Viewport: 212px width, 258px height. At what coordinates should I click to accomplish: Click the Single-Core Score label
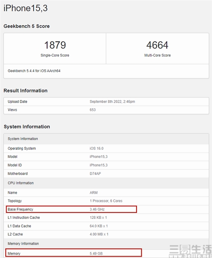pos(55,55)
